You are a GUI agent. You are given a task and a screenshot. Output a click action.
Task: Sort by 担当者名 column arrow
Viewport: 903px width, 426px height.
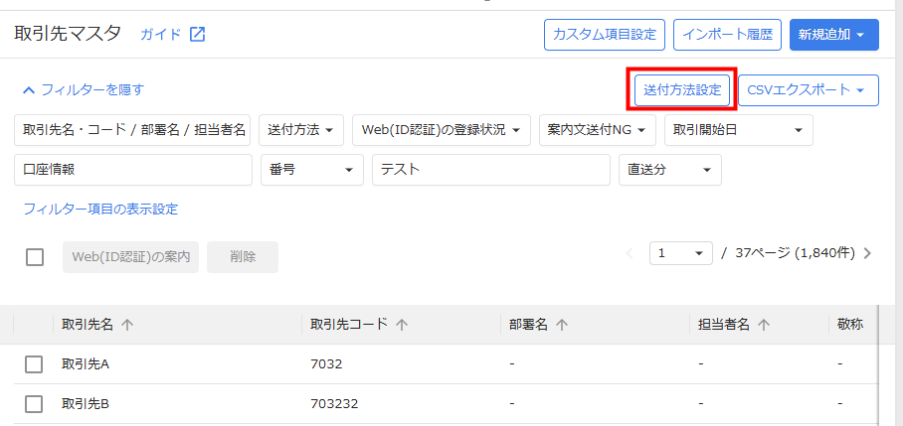pos(767,325)
